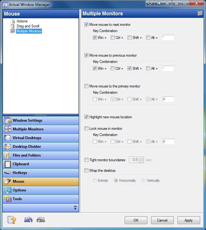Click the previous monitor hotkey key field

coord(168,68)
